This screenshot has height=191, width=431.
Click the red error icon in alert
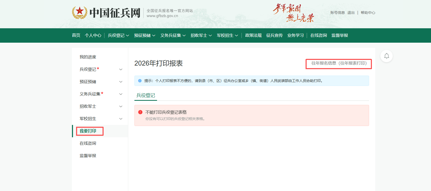[140, 112]
